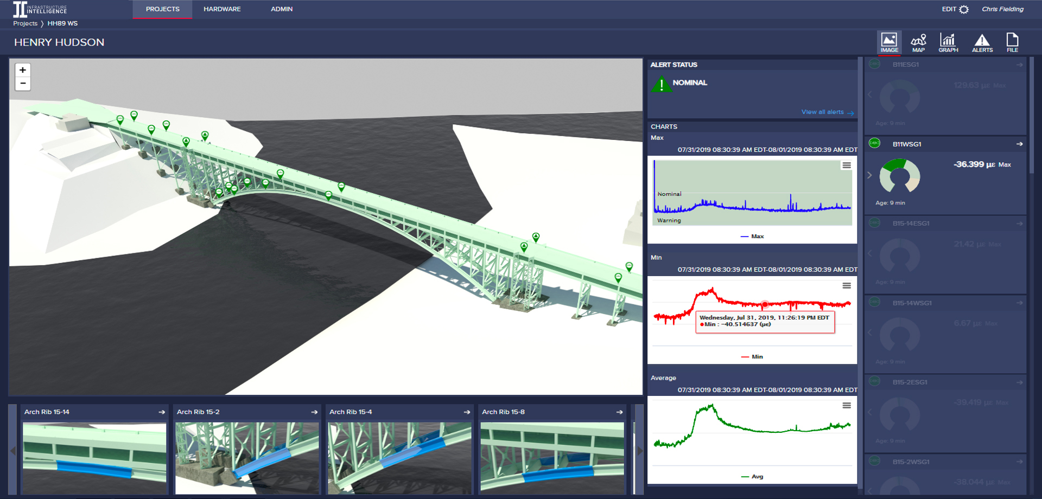This screenshot has width=1042, height=499.
Task: Open the File view
Action: click(x=1012, y=42)
